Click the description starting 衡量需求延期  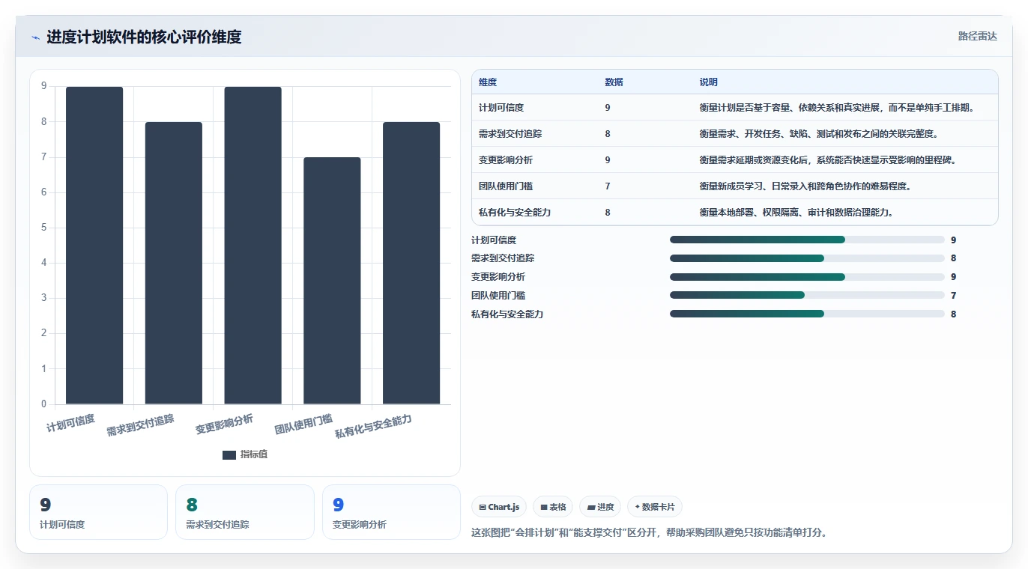click(827, 160)
